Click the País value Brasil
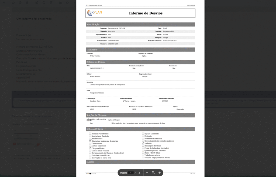276x177 pixels. point(165,28)
